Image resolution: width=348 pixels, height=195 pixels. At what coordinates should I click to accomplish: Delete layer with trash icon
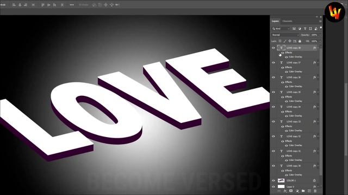tap(315, 191)
